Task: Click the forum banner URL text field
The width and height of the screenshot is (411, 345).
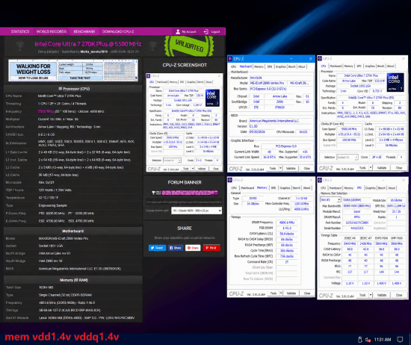Action: click(184, 202)
